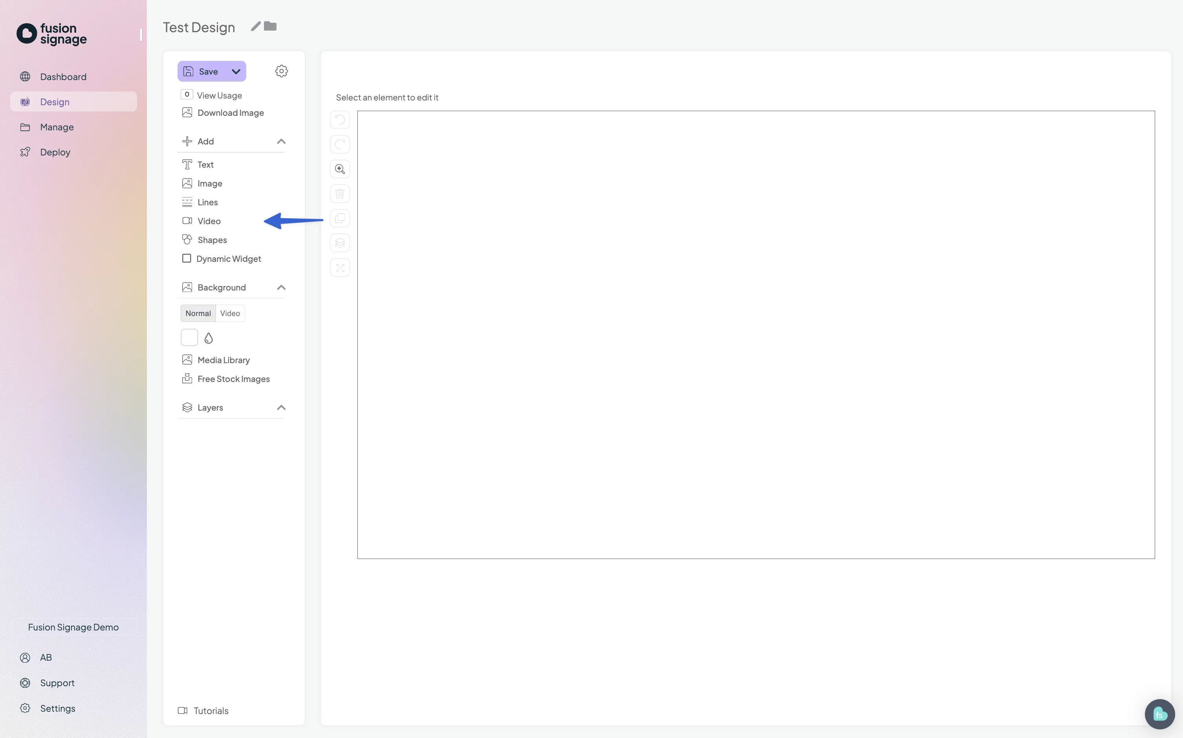Go to Dashboard in sidebar
This screenshot has width=1183, height=738.
[73, 77]
